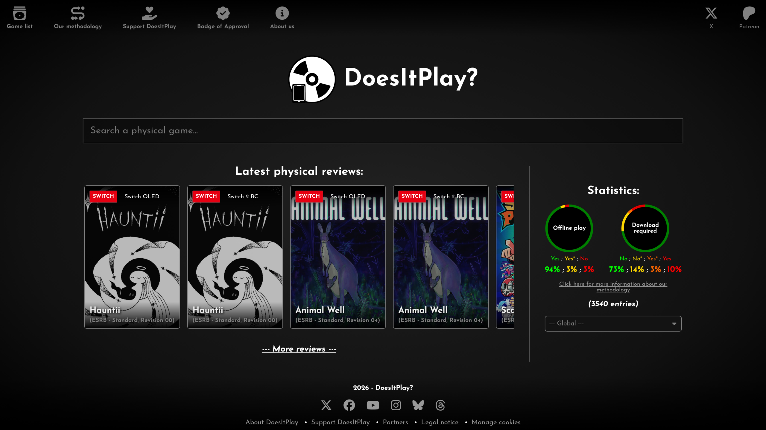This screenshot has height=430, width=766.
Task: Click the More reviews link
Action: (x=299, y=349)
